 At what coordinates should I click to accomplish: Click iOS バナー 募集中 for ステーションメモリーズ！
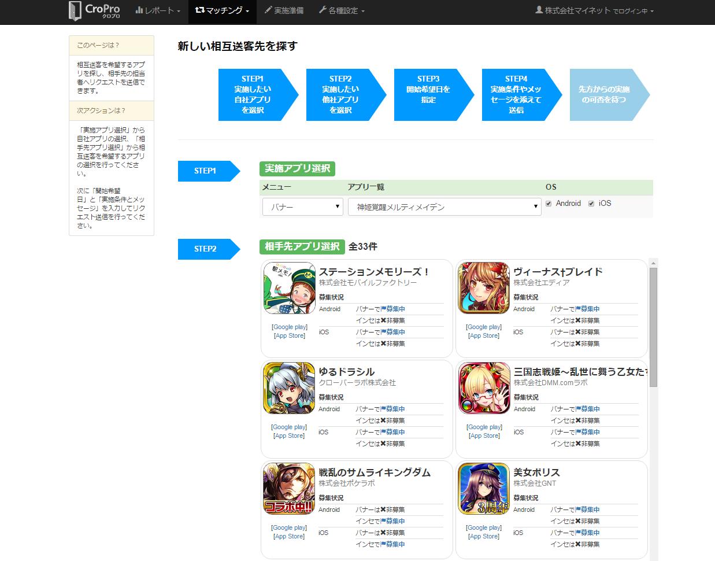(x=393, y=332)
